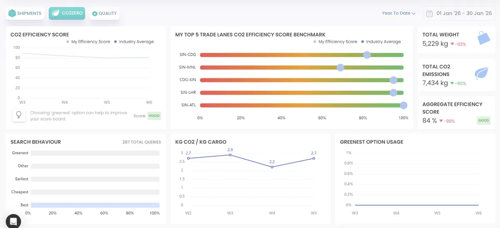The width and height of the screenshot is (500, 228).
Task: Expand the Year To Date dropdown
Action: pos(399,13)
